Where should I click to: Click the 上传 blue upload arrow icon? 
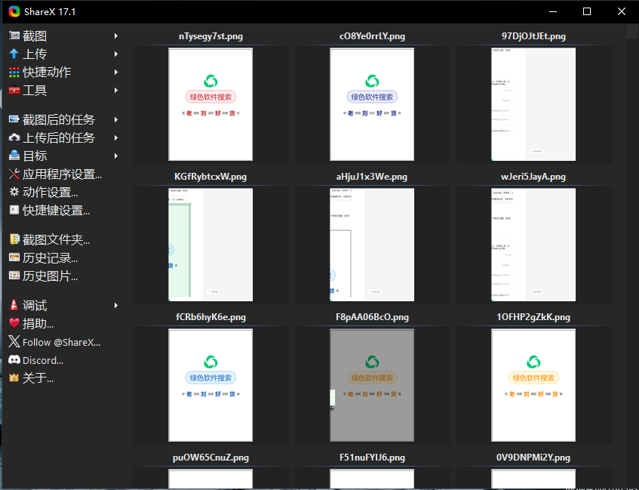[x=14, y=54]
